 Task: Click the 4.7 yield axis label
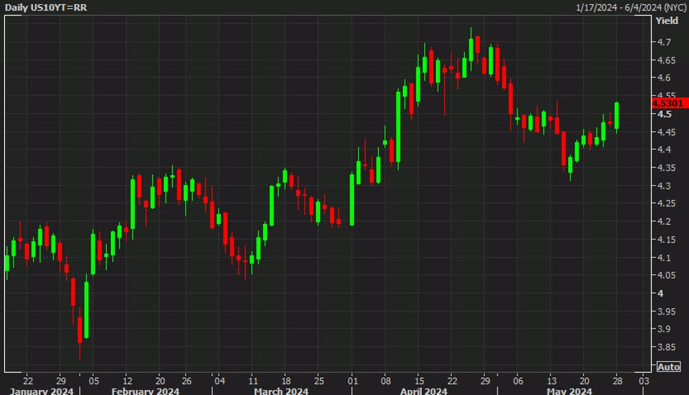coord(664,42)
